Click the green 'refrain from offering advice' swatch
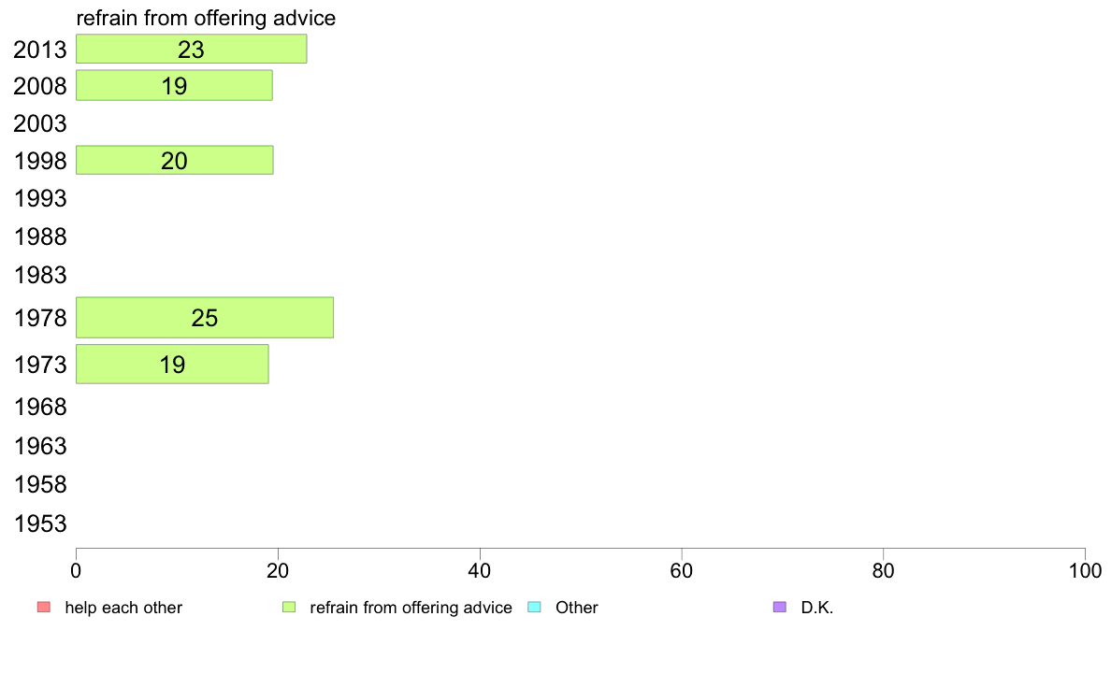The width and height of the screenshot is (1111, 688). click(x=289, y=608)
